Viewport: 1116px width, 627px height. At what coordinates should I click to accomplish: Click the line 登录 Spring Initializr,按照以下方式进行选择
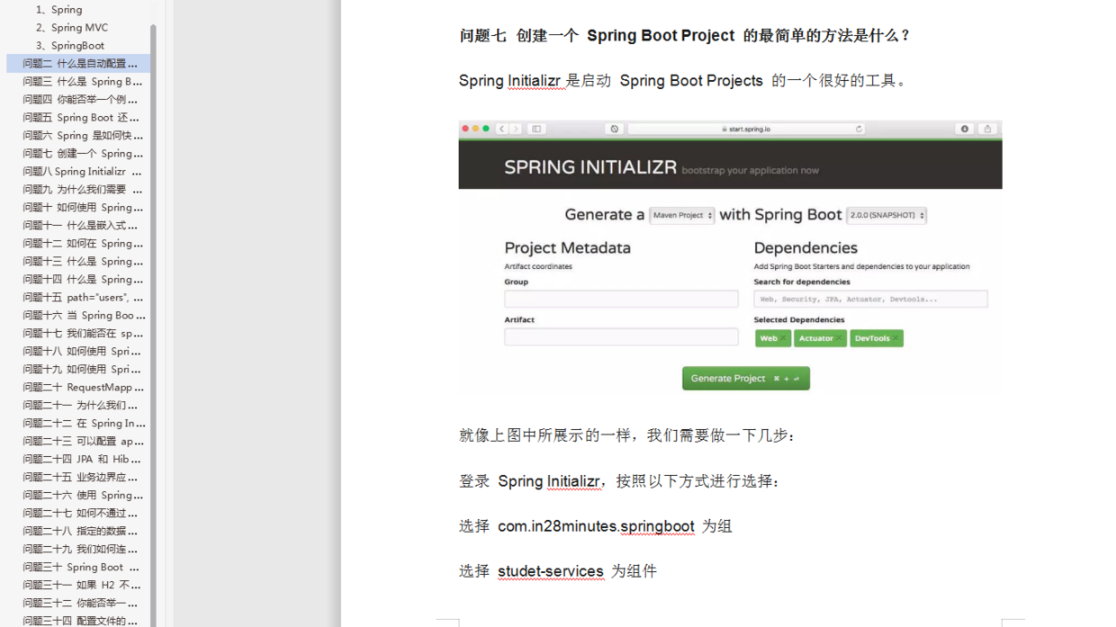click(620, 481)
